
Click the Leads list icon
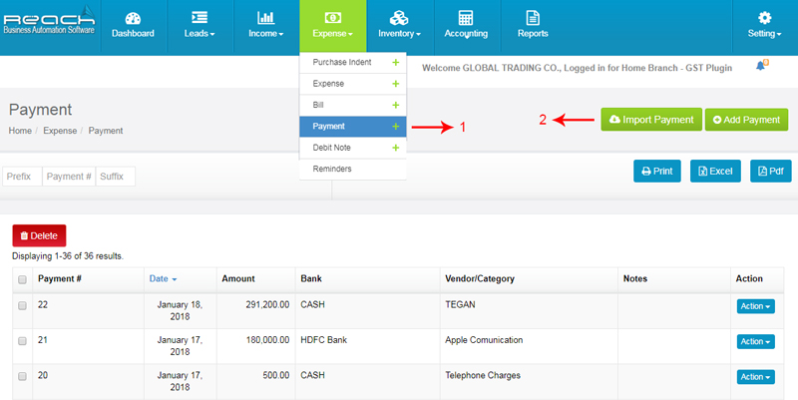coord(199,17)
